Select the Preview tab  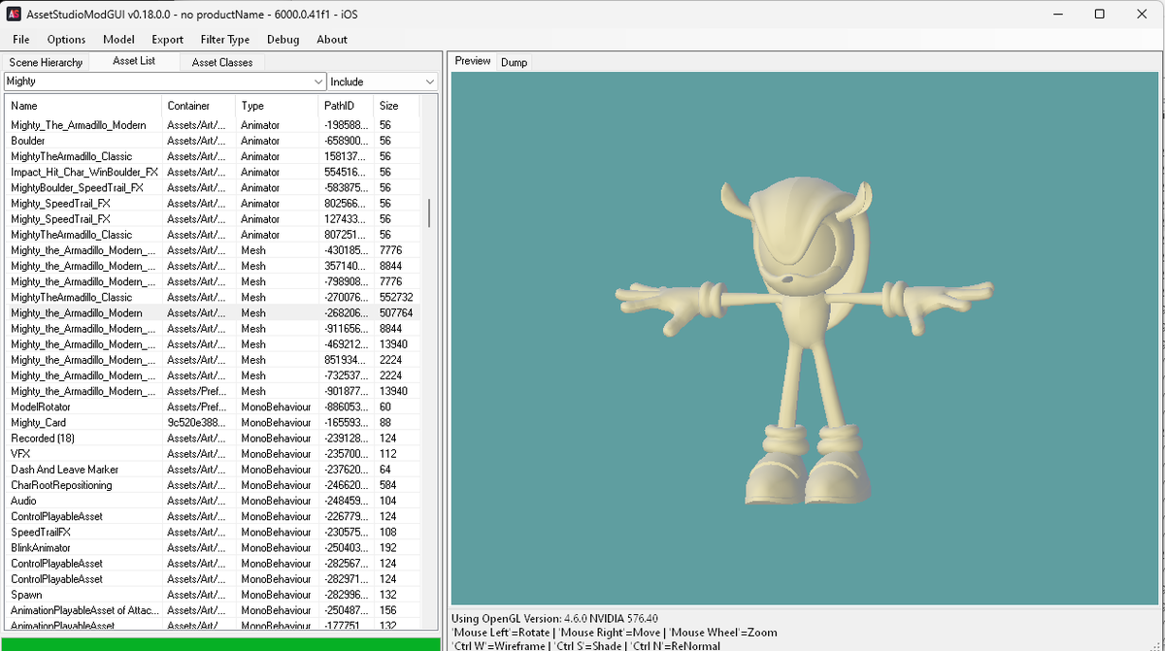[x=473, y=60]
